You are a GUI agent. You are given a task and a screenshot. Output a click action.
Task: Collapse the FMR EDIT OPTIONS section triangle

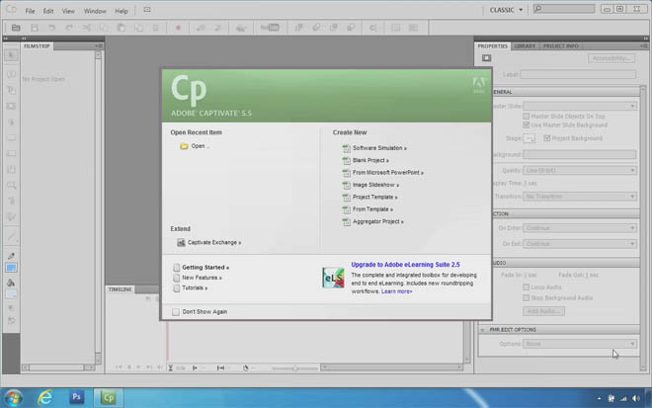point(483,330)
